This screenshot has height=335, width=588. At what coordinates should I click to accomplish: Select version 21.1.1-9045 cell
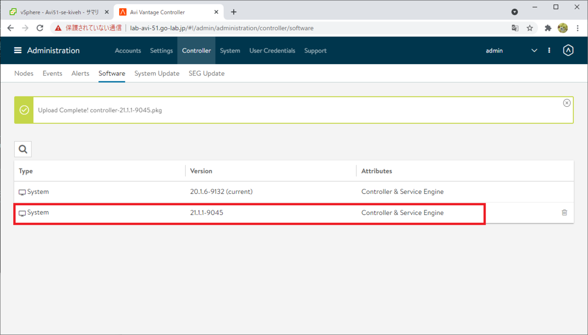pos(207,213)
